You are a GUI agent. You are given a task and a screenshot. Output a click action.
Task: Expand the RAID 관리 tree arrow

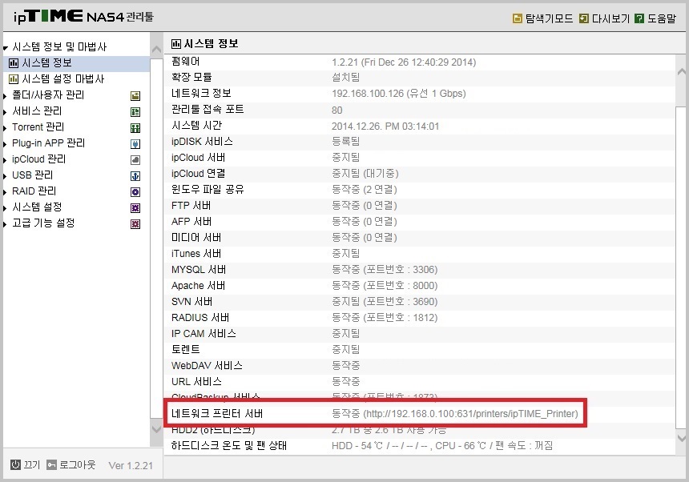click(5, 192)
